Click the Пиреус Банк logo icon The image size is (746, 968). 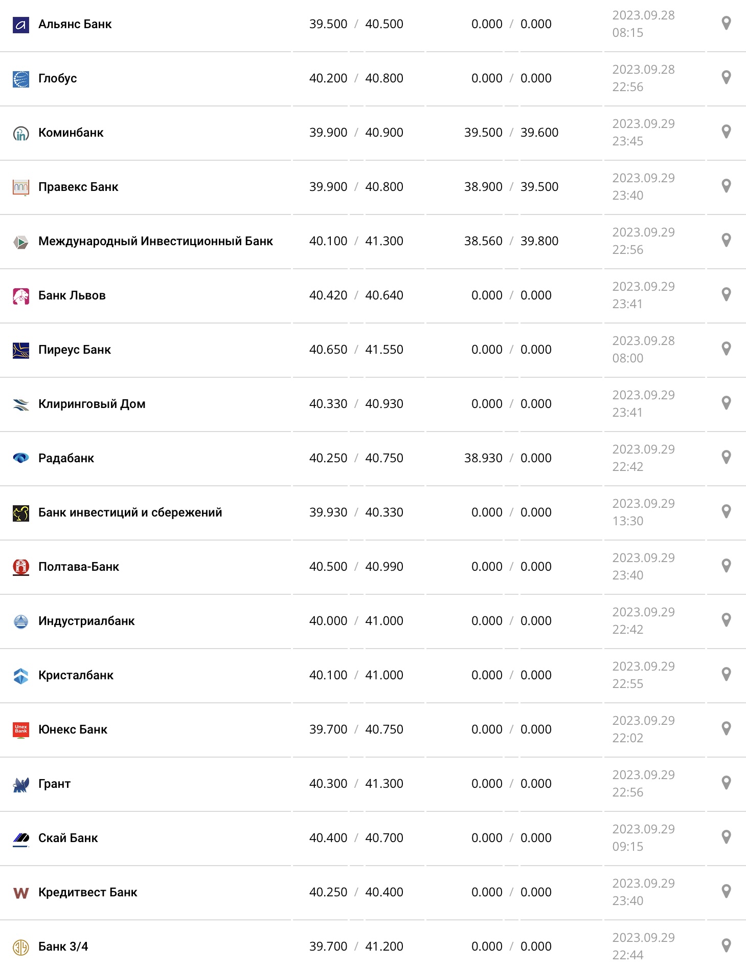pyautogui.click(x=21, y=350)
